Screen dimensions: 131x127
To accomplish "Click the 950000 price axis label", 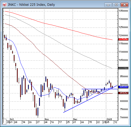I will 124,76.
